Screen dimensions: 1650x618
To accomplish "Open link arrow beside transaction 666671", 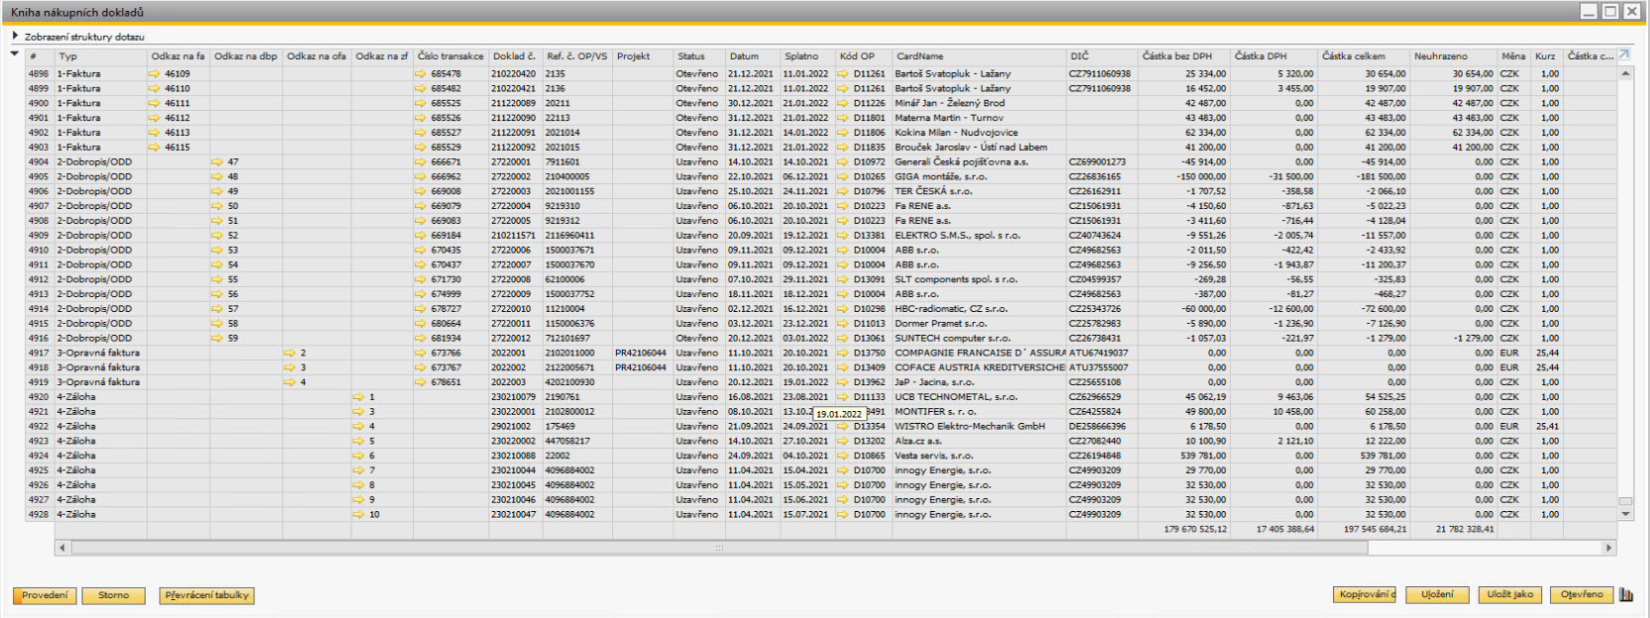I will [x=420, y=162].
